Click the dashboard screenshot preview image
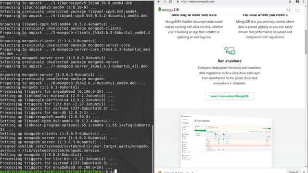This screenshot has height=173, width=308. pos(226,141)
